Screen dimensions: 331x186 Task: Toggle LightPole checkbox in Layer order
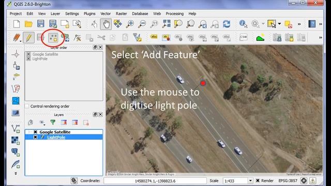pos(28,58)
